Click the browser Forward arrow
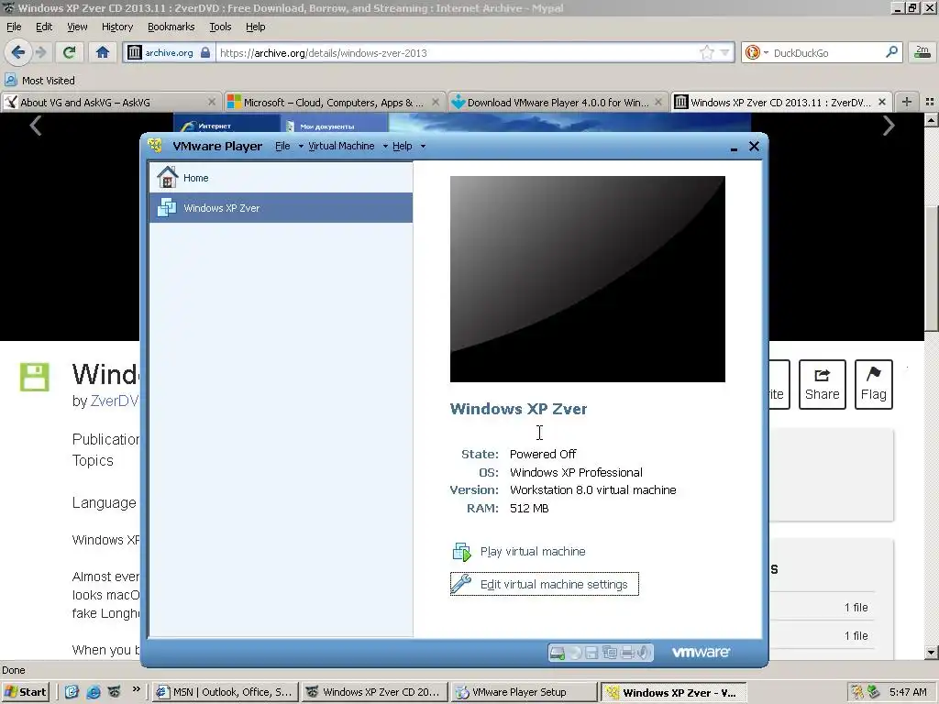The image size is (939, 704). tap(40, 52)
